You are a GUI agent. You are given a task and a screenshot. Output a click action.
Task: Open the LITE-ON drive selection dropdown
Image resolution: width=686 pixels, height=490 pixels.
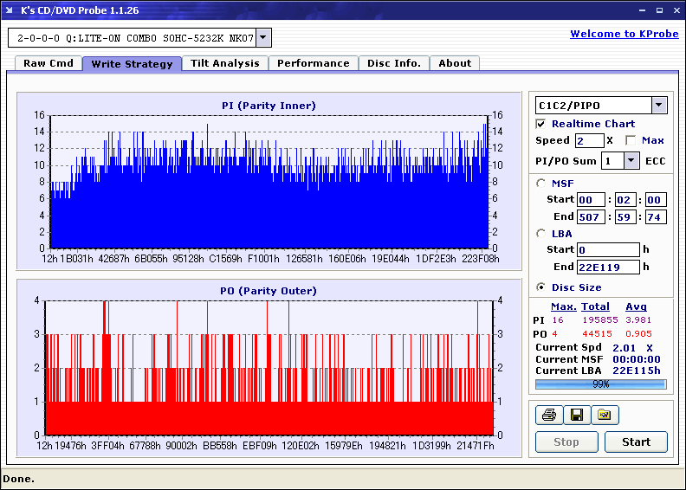263,38
